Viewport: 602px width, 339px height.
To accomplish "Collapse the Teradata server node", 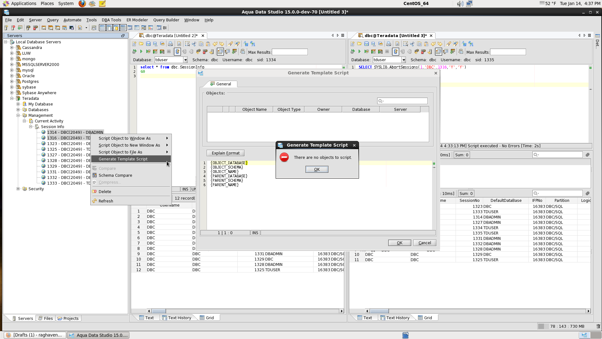I will [12, 99].
